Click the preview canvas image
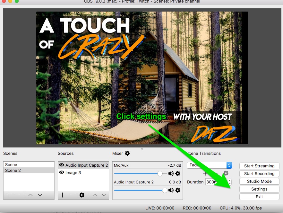This screenshot has height=213, width=283. [x=142, y=78]
